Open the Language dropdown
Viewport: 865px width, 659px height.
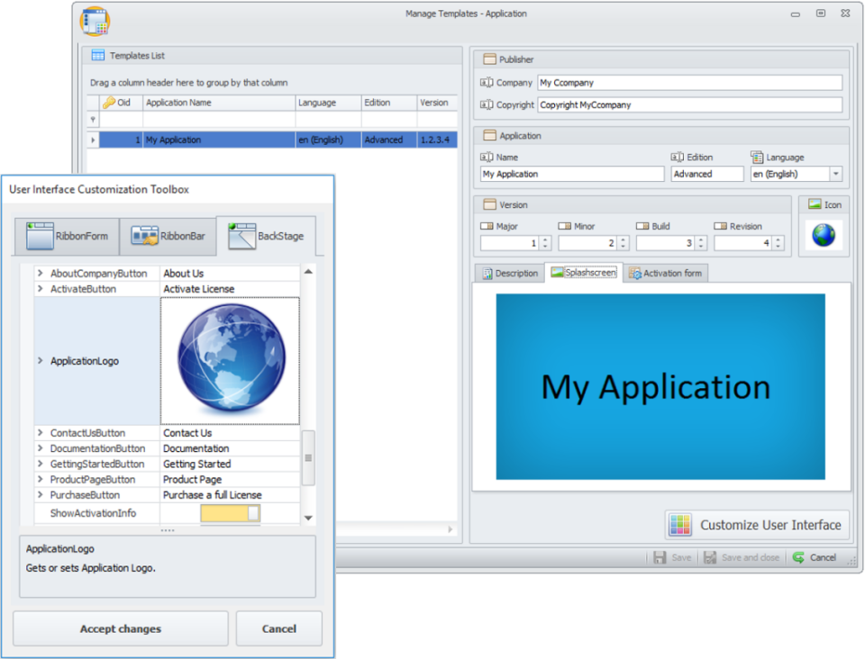(836, 173)
